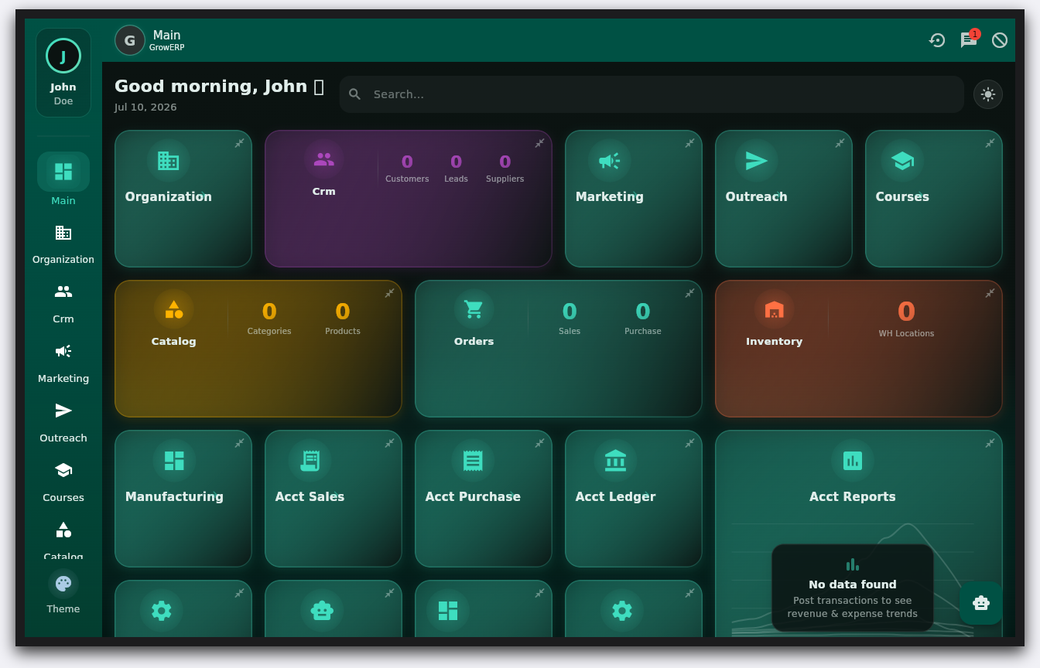Click the GrowERP company avatar labeled G

click(130, 40)
